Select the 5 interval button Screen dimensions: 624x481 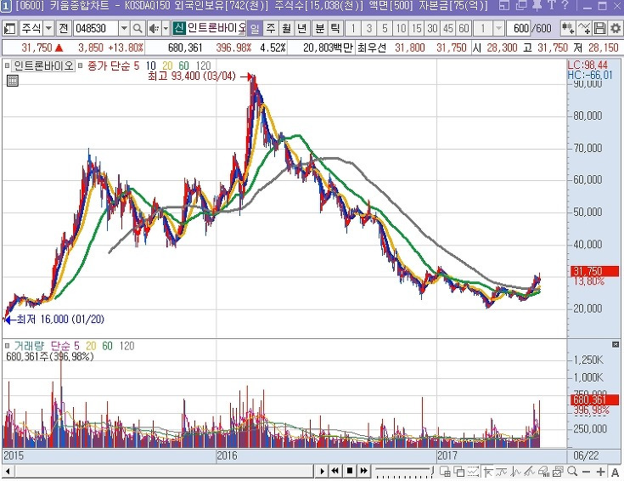385,28
